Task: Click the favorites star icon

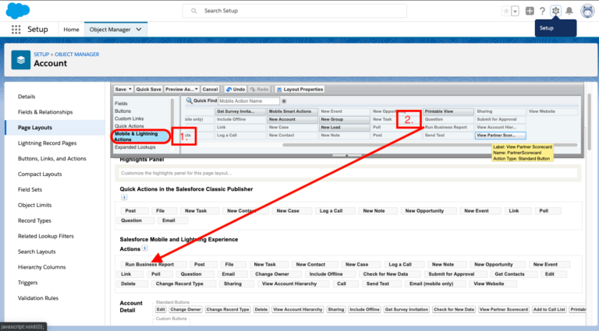Action: click(505, 11)
